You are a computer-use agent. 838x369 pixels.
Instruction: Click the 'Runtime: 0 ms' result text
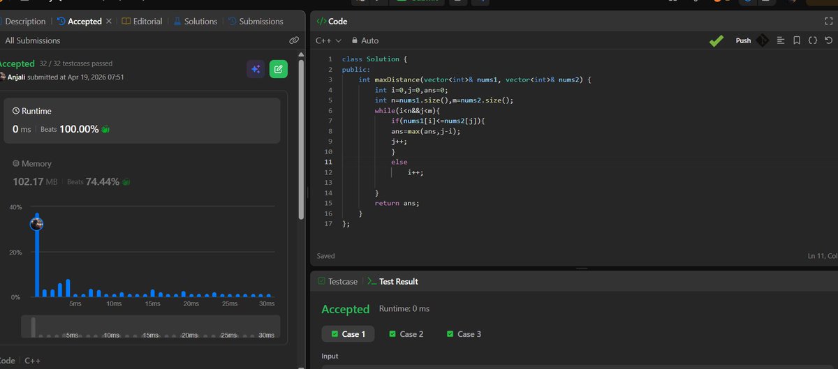tap(404, 308)
